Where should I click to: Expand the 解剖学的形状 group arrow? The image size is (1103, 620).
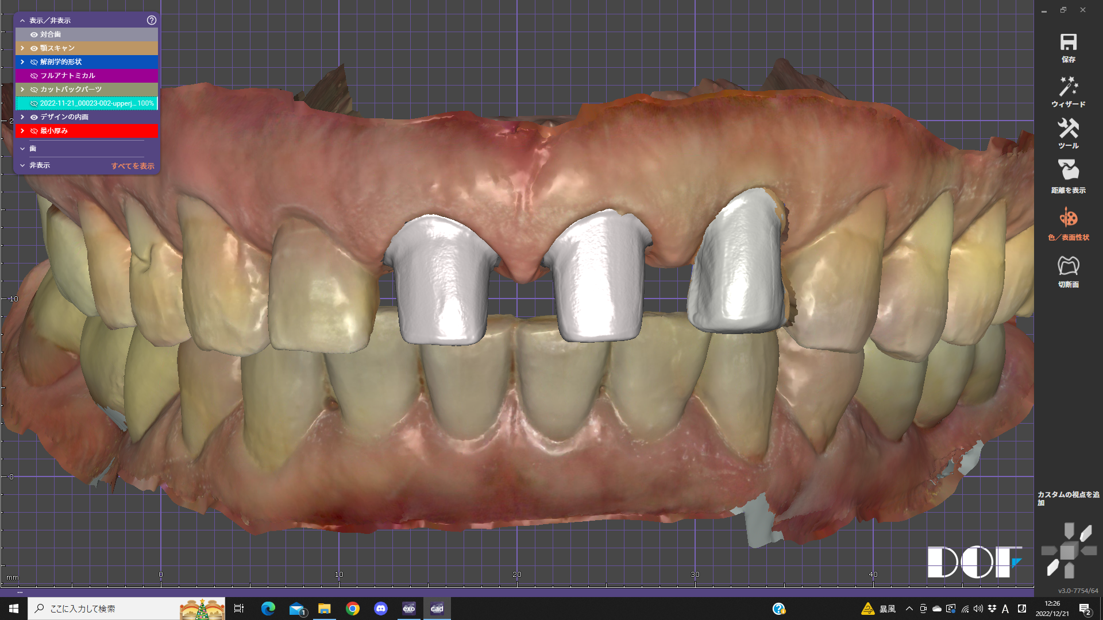point(22,62)
